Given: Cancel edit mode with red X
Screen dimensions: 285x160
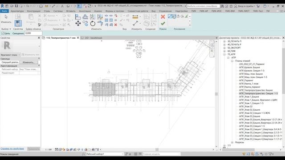Looking at the screenshot, I should 163,17.
